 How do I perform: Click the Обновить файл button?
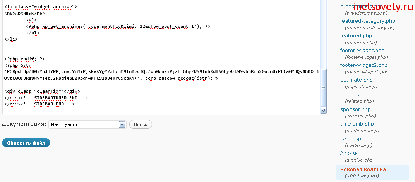tap(26, 143)
